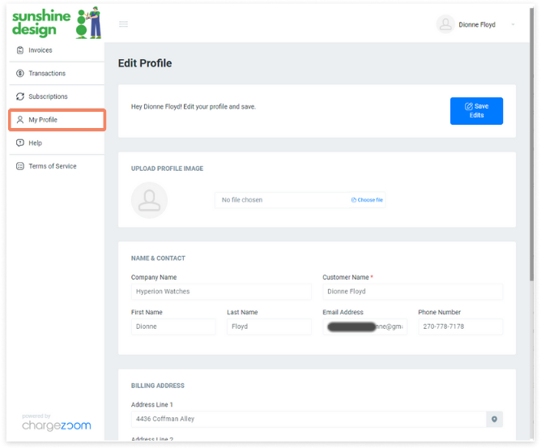Click the First Name input field
Image resolution: width=541 pixels, height=448 pixels.
173,326
